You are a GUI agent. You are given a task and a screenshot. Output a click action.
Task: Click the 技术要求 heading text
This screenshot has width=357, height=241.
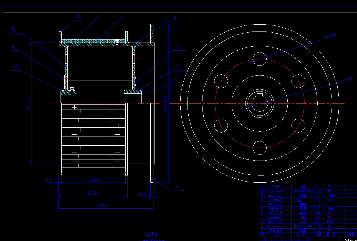[x=152, y=234]
